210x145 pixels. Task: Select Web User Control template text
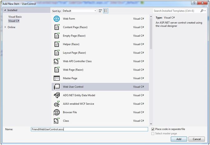click(x=73, y=87)
